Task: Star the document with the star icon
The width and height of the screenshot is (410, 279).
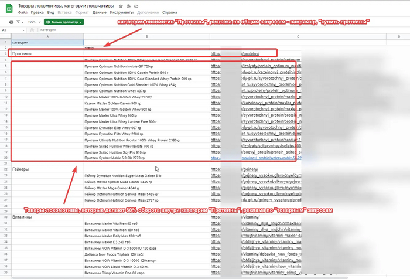Action: (121, 6)
